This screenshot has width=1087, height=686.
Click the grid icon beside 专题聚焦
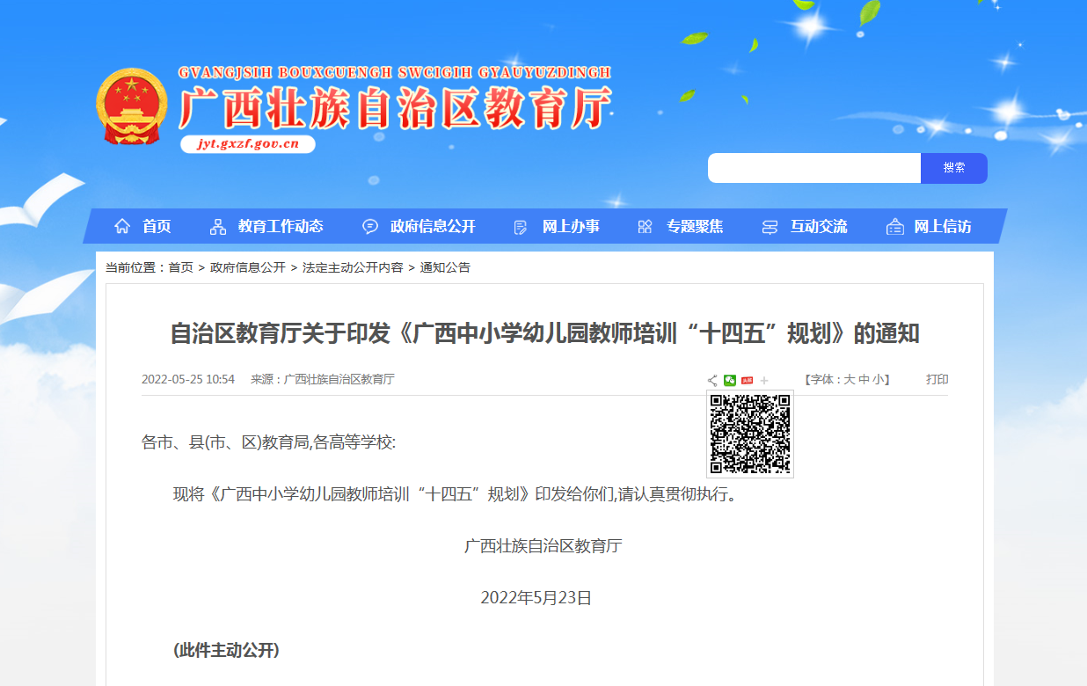click(645, 227)
